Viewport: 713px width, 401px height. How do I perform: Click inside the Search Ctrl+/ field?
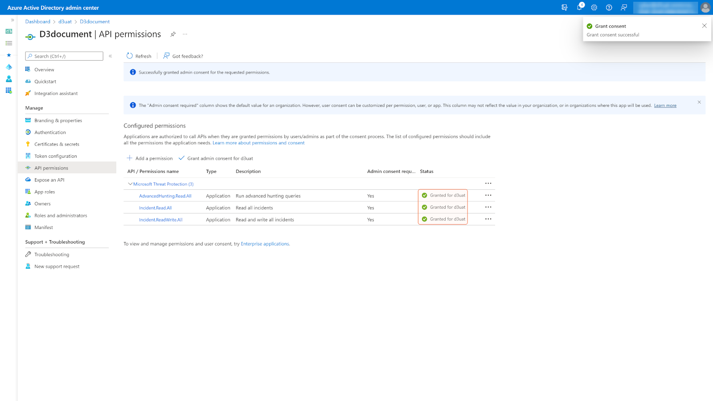pyautogui.click(x=64, y=56)
